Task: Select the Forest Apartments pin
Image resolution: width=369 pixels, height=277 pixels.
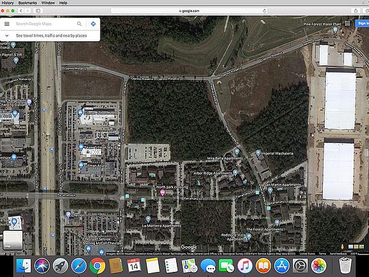Action: click(x=277, y=222)
